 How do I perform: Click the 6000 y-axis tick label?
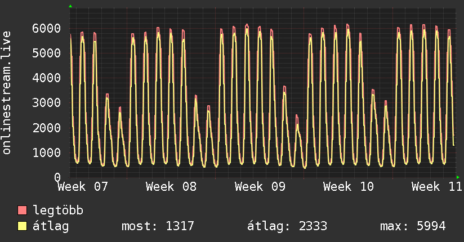click(46, 28)
